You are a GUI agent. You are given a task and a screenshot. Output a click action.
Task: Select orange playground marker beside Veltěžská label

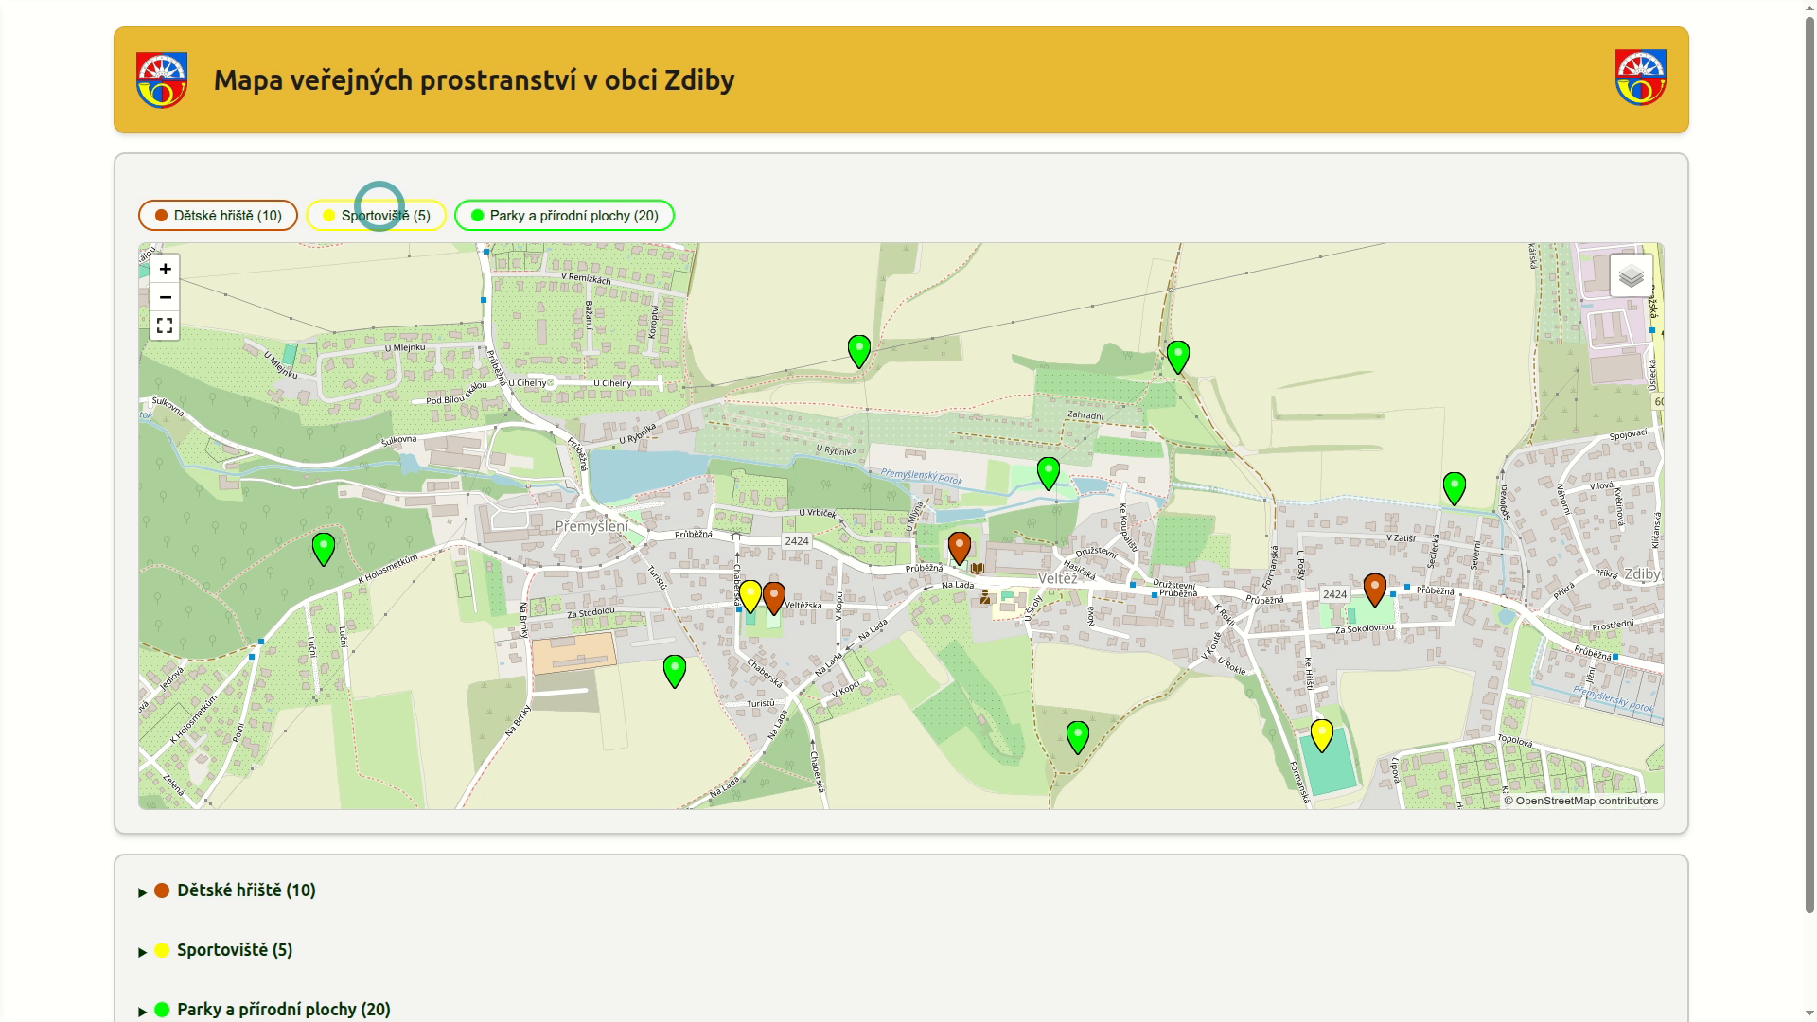(774, 598)
